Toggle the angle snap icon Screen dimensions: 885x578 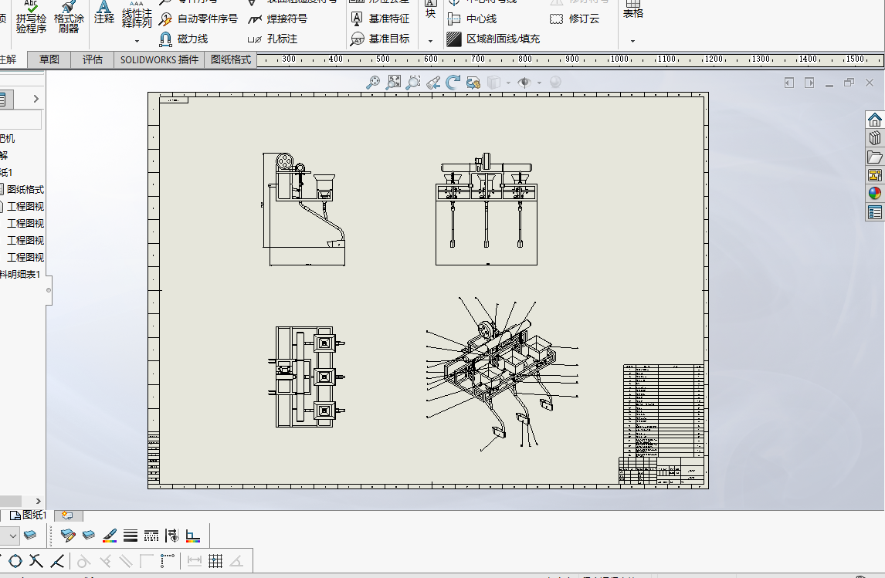click(236, 561)
